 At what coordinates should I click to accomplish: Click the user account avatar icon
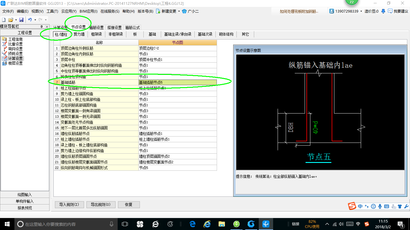point(332,11)
